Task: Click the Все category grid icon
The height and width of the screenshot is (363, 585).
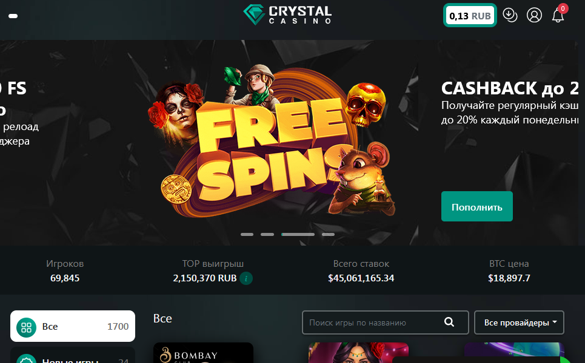Action: pyautogui.click(x=26, y=327)
